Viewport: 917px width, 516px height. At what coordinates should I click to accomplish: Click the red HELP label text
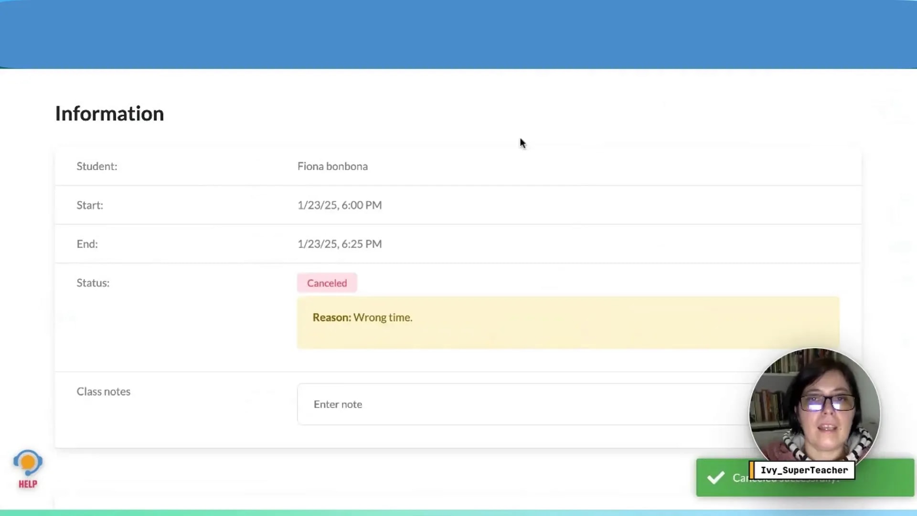(x=28, y=484)
